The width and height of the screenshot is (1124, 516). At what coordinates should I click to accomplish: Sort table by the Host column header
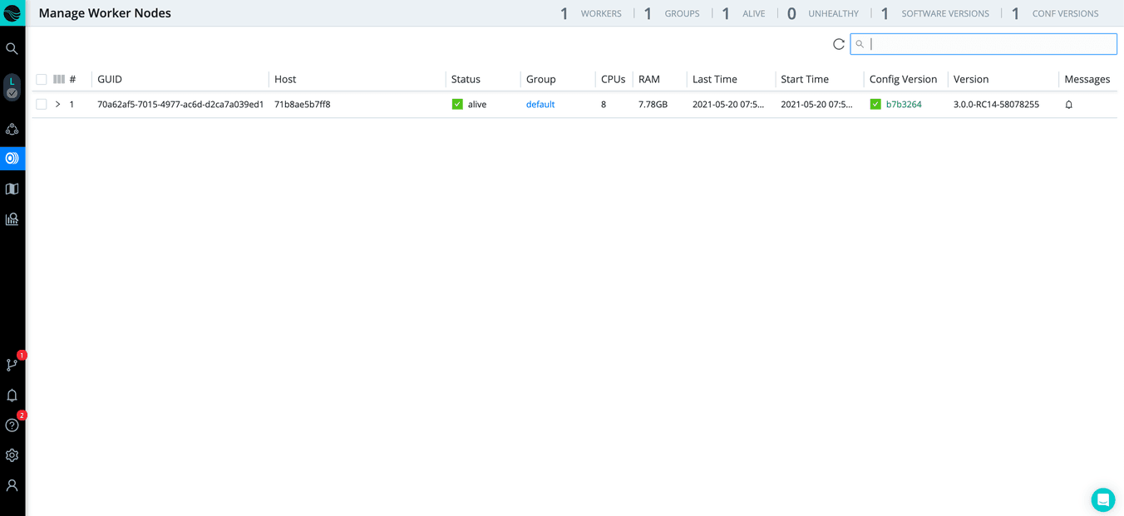(285, 80)
